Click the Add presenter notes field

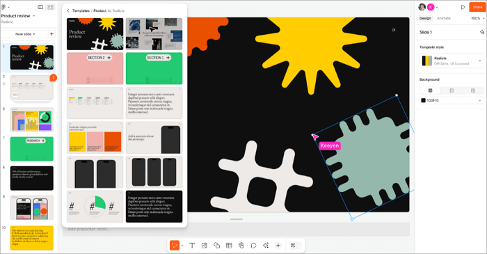236,229
